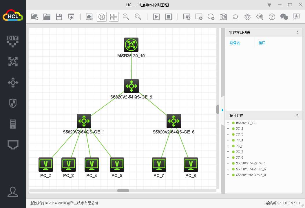Click the canvas horizontal scrollbar thumb

click(123, 191)
